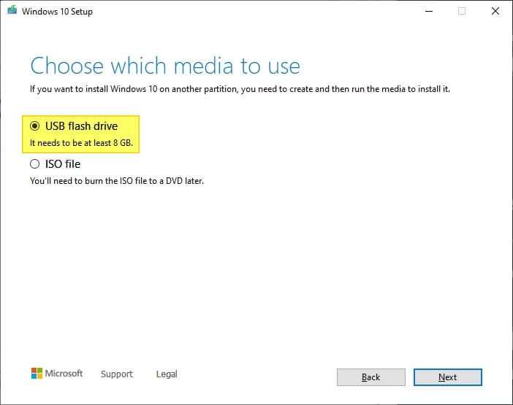
Task: Open the Legal link
Action: (167, 374)
